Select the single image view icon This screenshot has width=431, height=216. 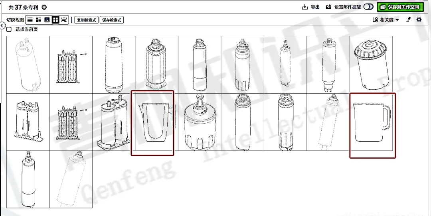click(x=47, y=20)
